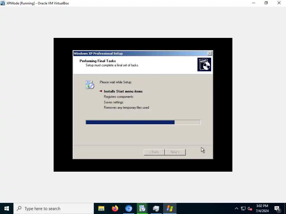Open the green-highlighted installer taskbar icon

[142, 208]
